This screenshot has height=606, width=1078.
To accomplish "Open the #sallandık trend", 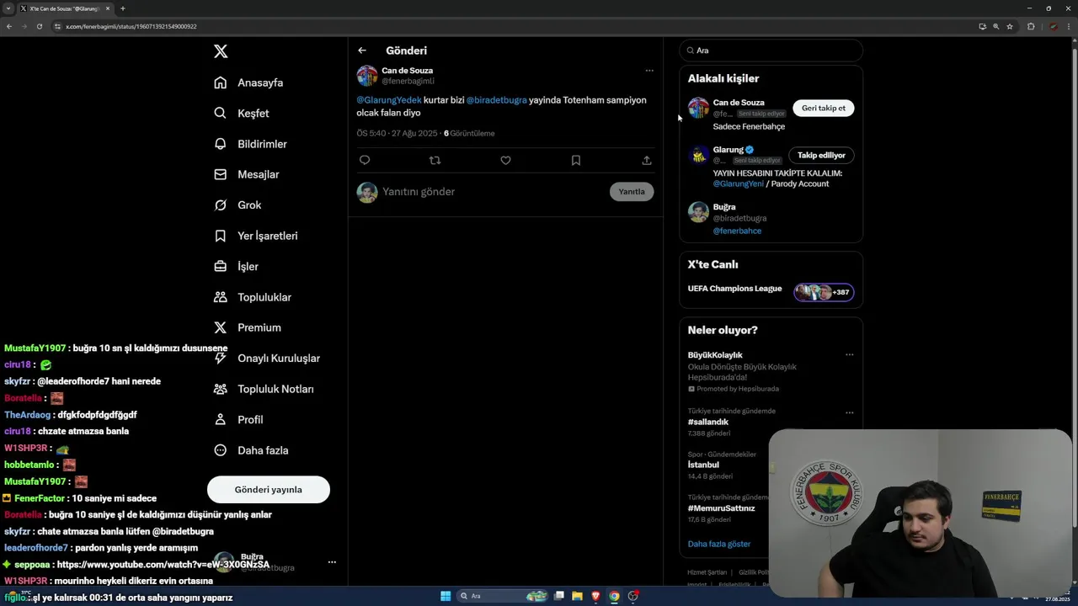I will (708, 422).
